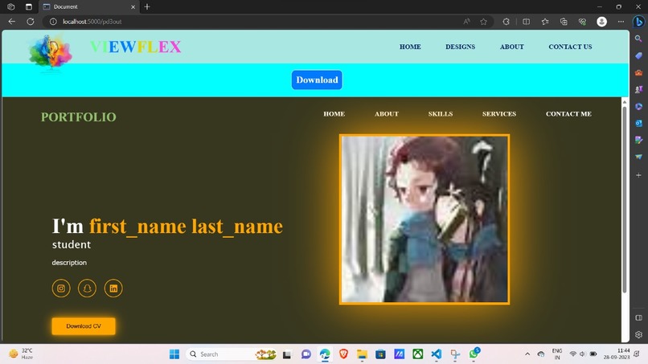Open Visual Studio Code from taskbar
Image resolution: width=648 pixels, height=364 pixels.
click(436, 354)
